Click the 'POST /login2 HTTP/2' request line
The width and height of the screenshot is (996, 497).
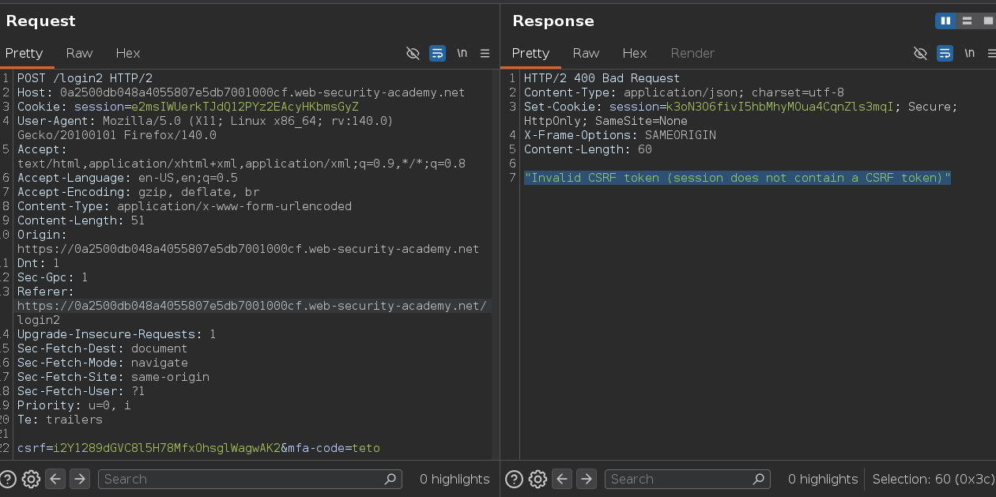[85, 78]
